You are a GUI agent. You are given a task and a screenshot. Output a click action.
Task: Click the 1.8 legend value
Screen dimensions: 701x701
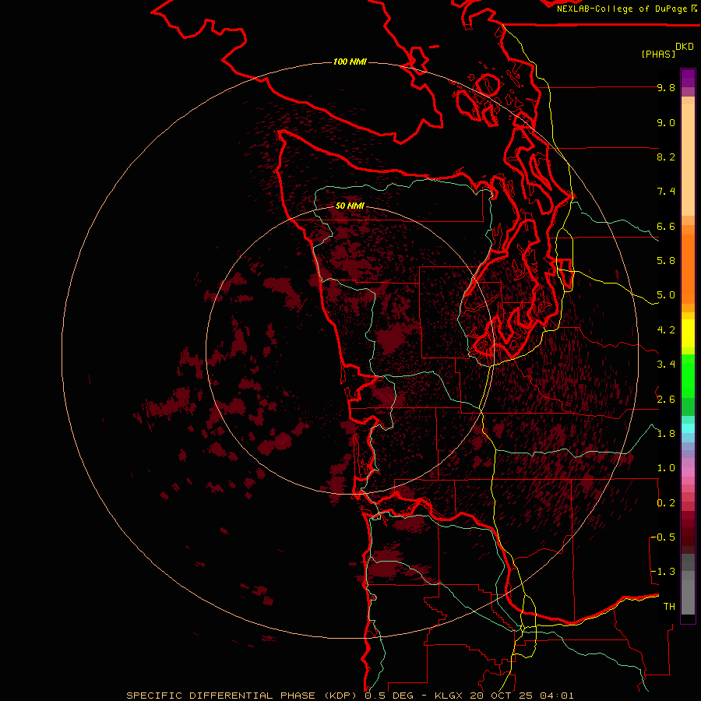click(x=666, y=434)
